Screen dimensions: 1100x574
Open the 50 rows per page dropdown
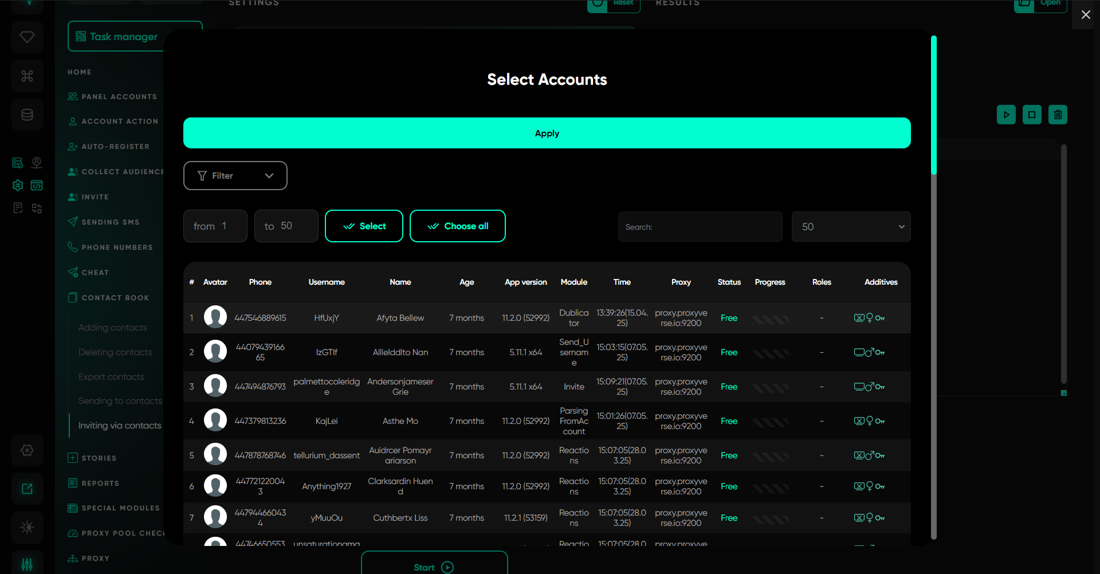[851, 227]
